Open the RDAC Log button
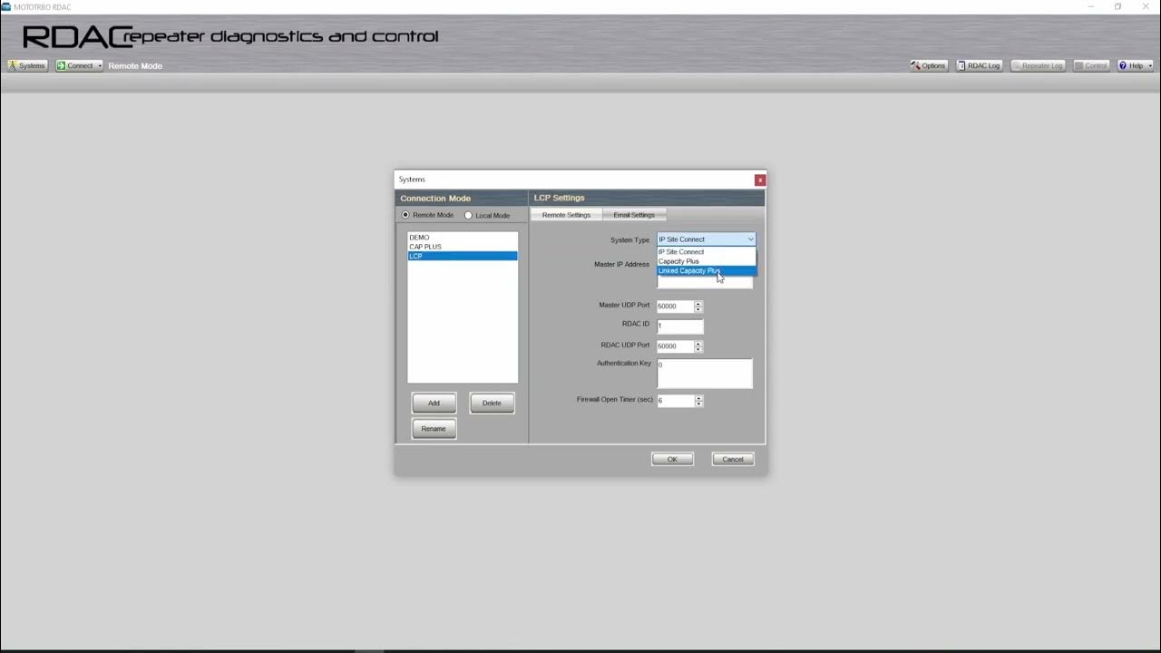The image size is (1161, 653). tap(979, 65)
